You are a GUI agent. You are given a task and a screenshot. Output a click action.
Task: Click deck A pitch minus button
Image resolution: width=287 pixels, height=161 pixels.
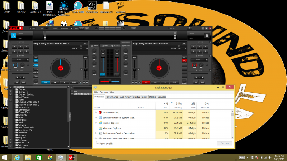click(84, 83)
